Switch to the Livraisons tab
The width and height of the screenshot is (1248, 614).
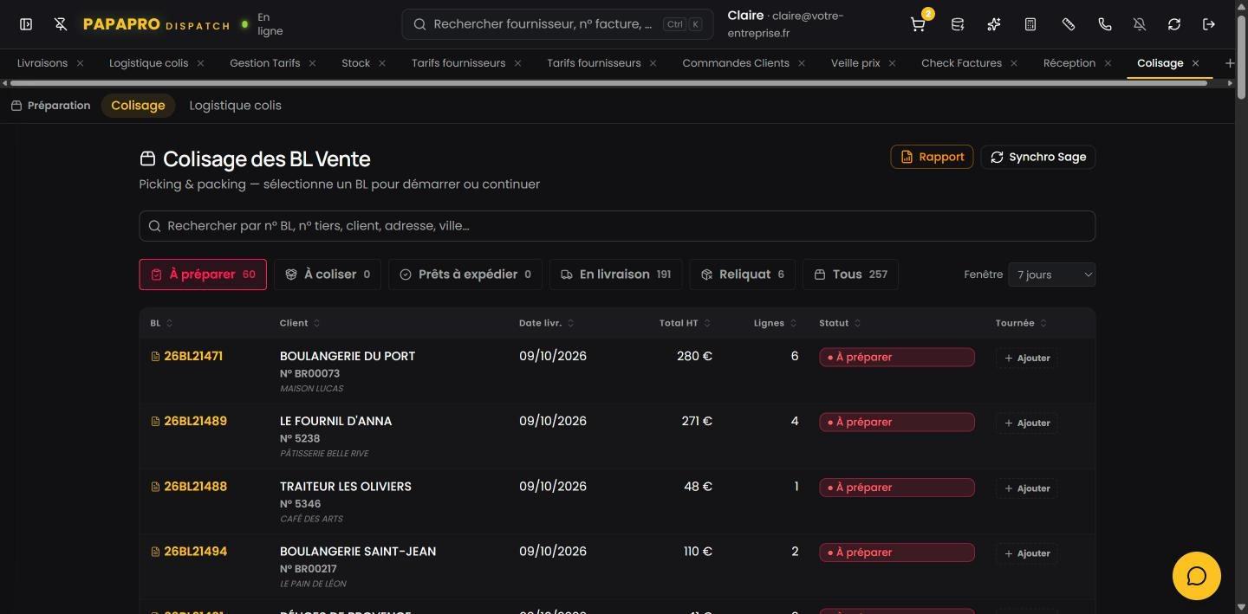point(42,63)
